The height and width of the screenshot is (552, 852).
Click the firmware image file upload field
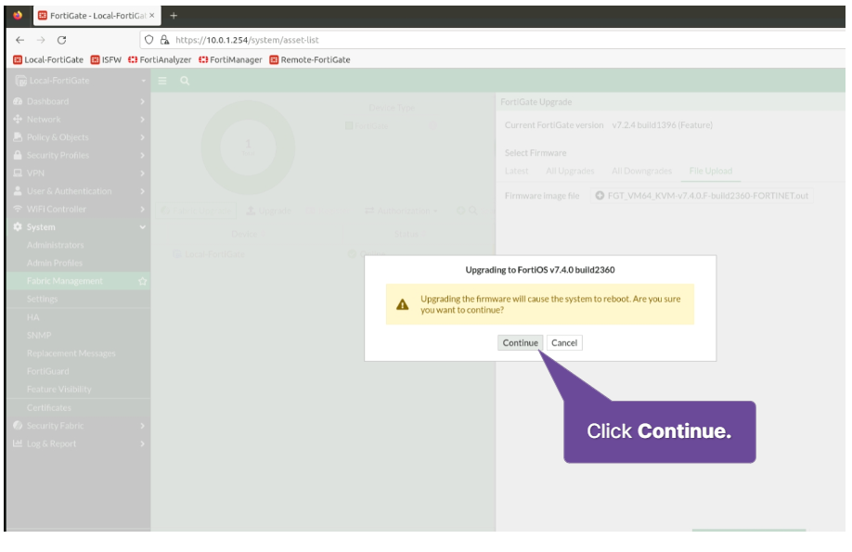(702, 196)
